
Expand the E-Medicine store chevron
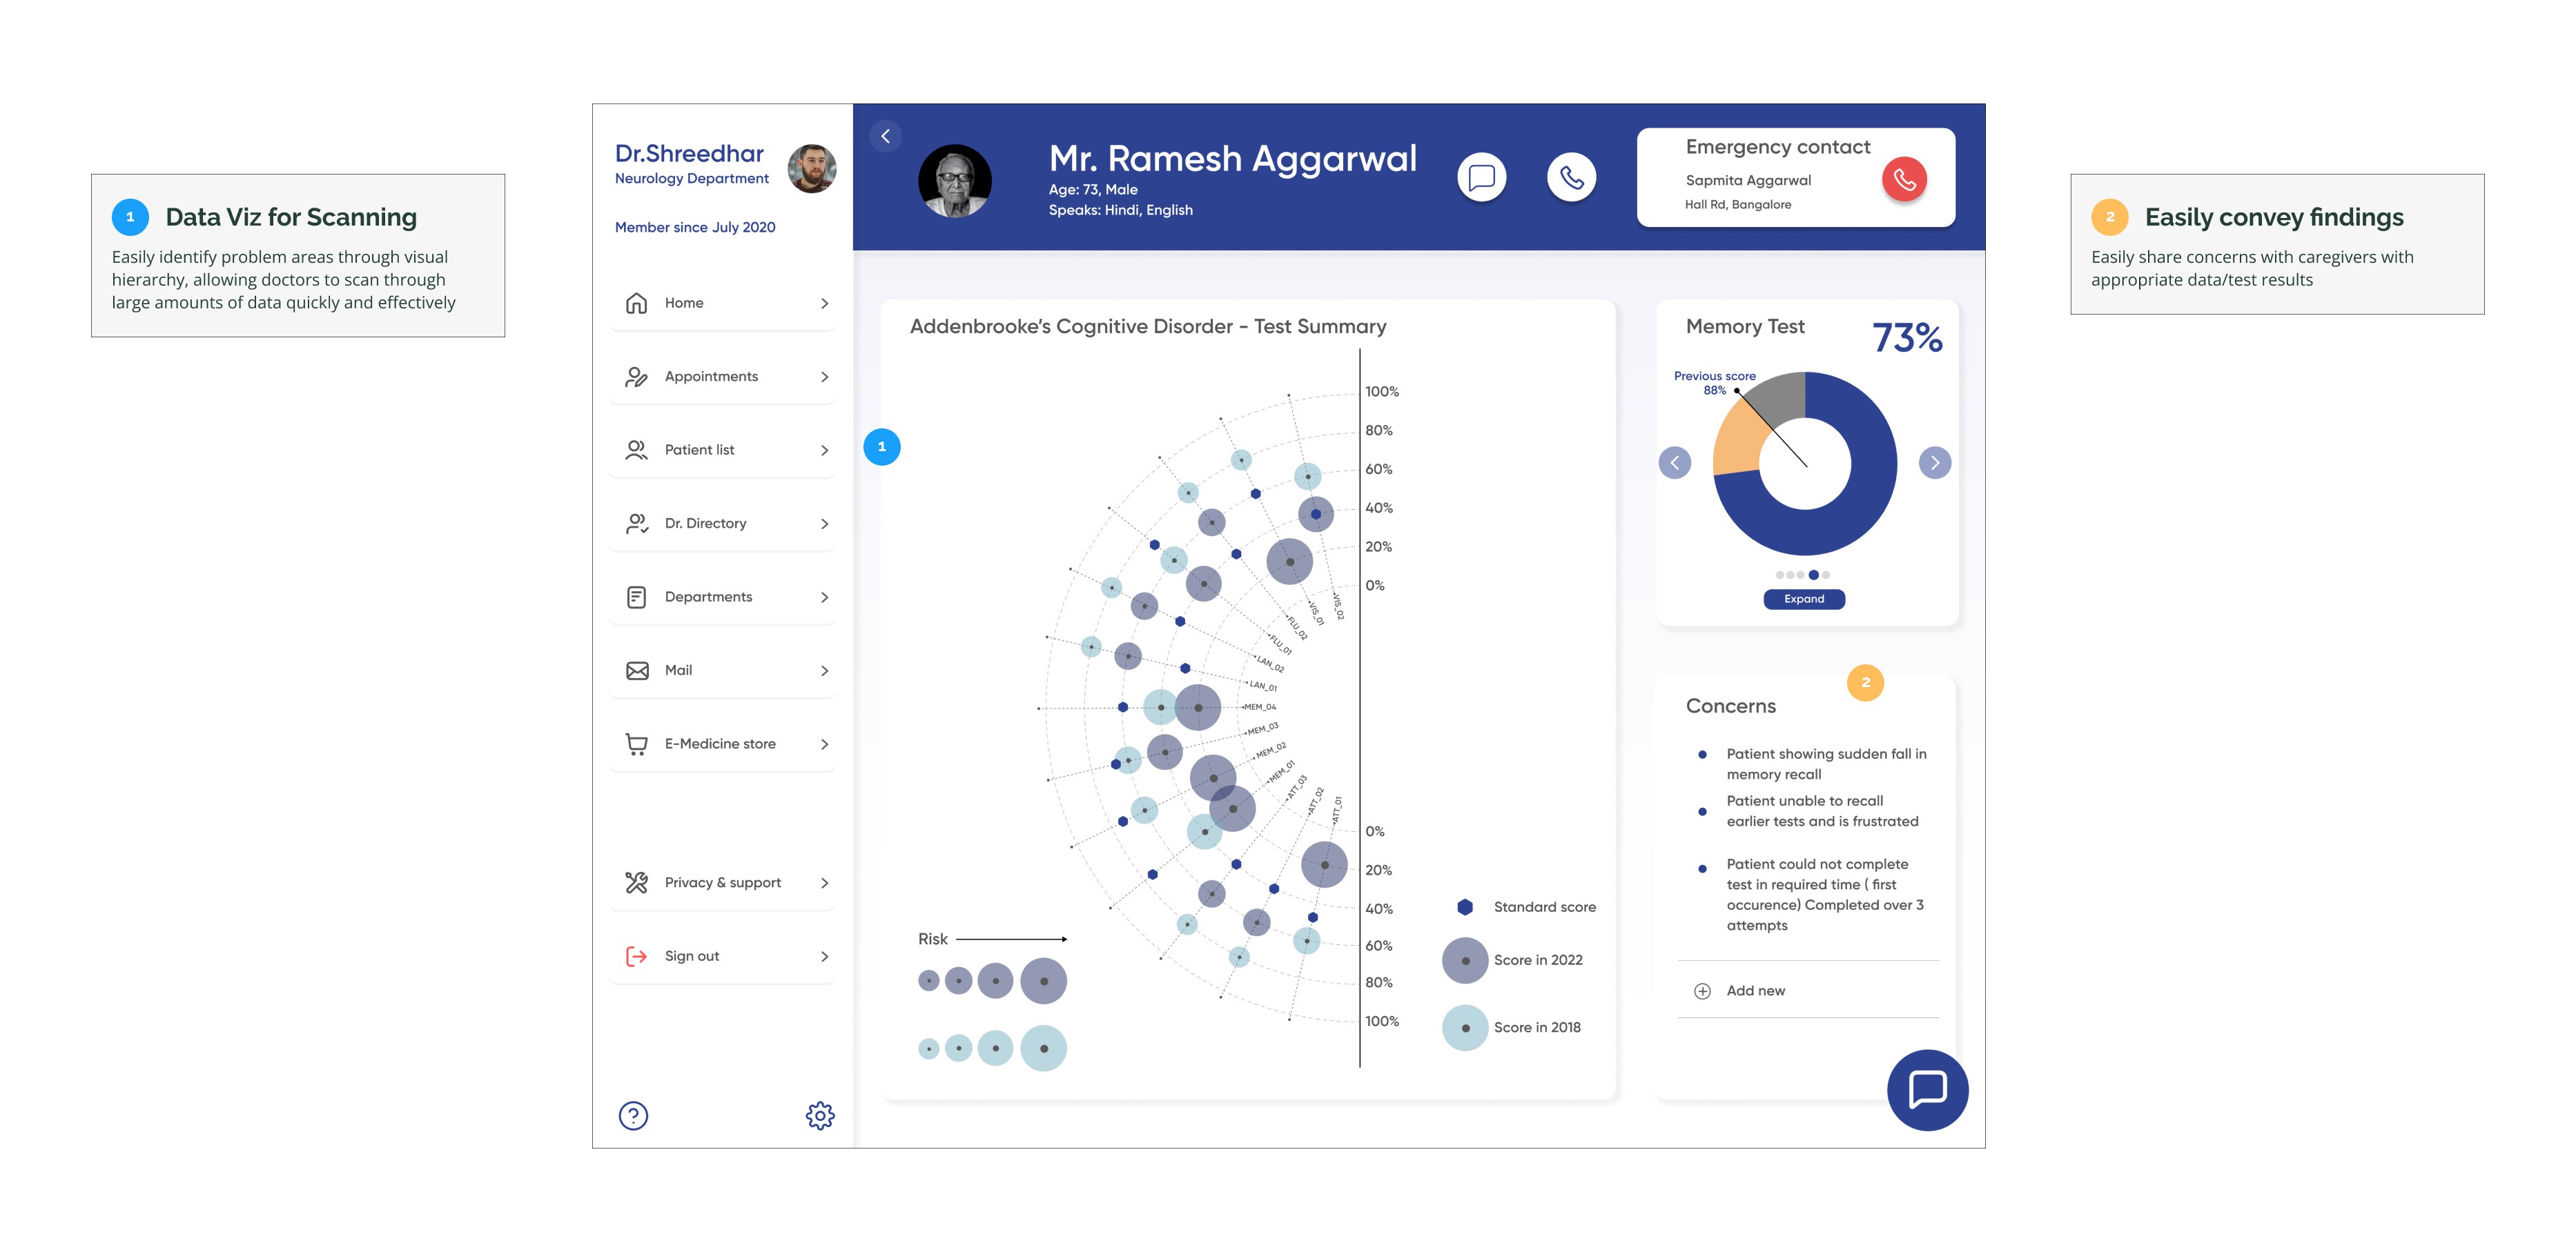(x=824, y=744)
